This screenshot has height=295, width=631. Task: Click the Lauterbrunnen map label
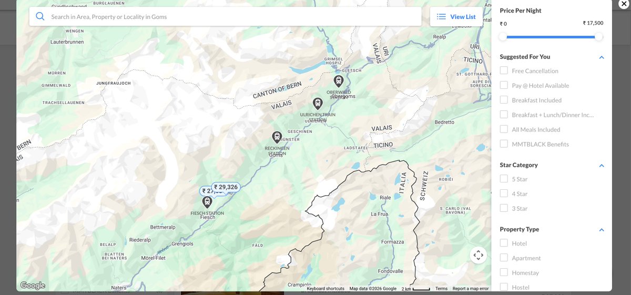pyautogui.click(x=67, y=42)
